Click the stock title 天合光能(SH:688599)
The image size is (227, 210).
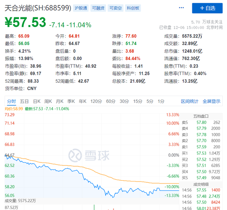[38, 8]
